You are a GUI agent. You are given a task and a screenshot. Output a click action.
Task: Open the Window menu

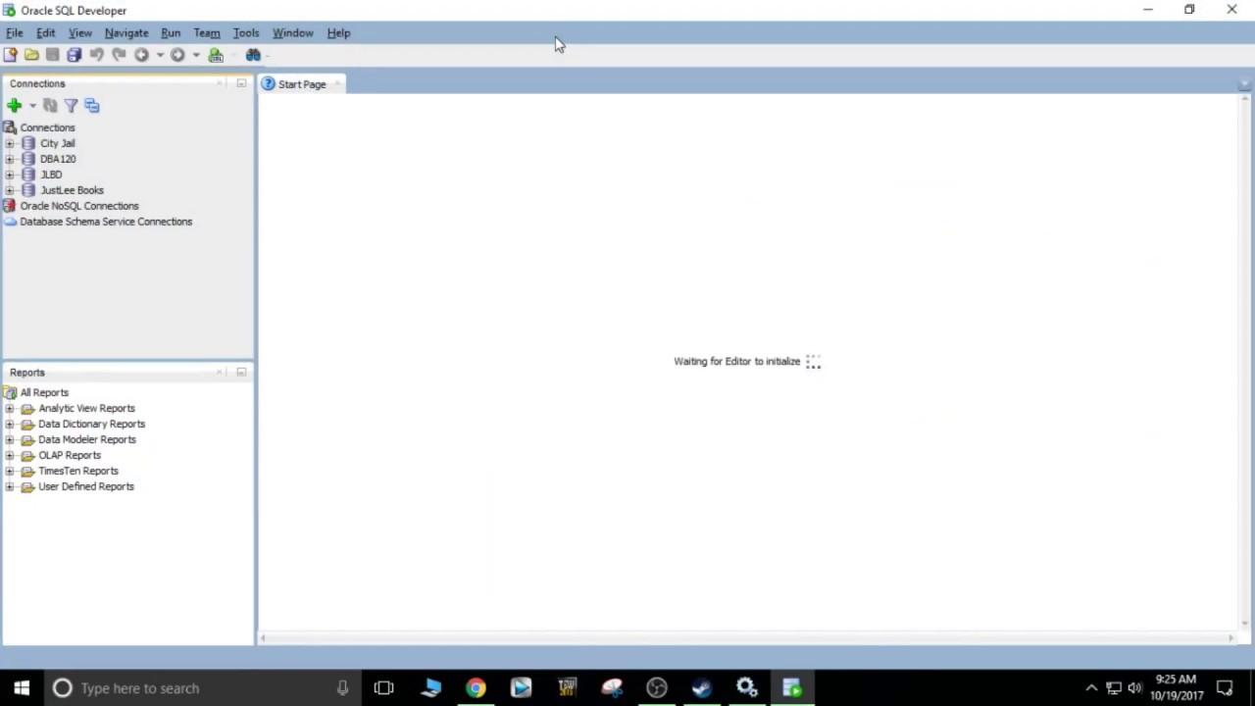coord(292,32)
